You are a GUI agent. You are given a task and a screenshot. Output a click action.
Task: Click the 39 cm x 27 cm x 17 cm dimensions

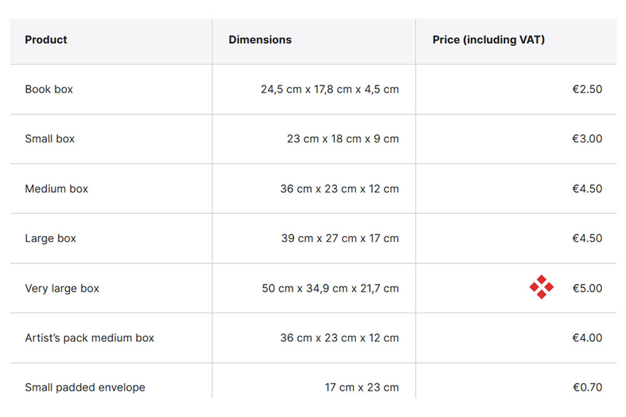pos(340,238)
